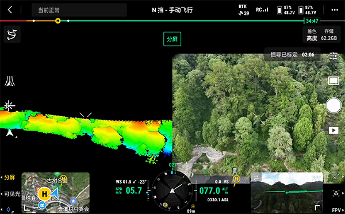
Task: Toggle the camera mode rectangle icon
Action: point(333,81)
